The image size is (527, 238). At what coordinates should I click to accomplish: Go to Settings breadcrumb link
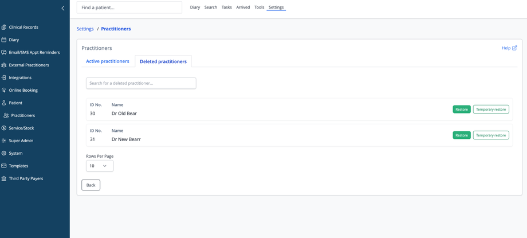coord(85,29)
